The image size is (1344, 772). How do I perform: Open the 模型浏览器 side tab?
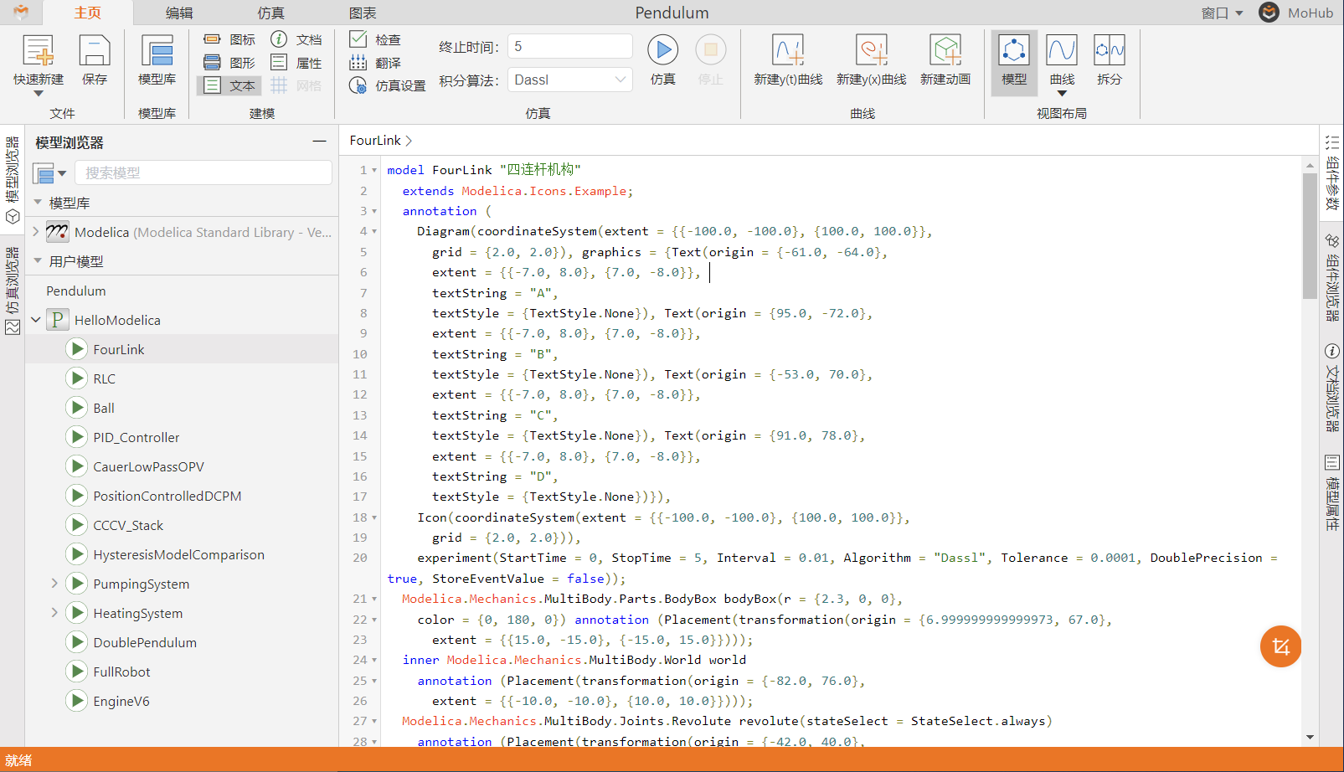[x=13, y=181]
